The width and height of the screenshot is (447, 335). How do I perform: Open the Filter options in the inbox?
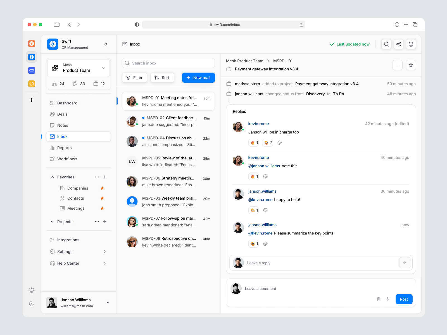[134, 78]
